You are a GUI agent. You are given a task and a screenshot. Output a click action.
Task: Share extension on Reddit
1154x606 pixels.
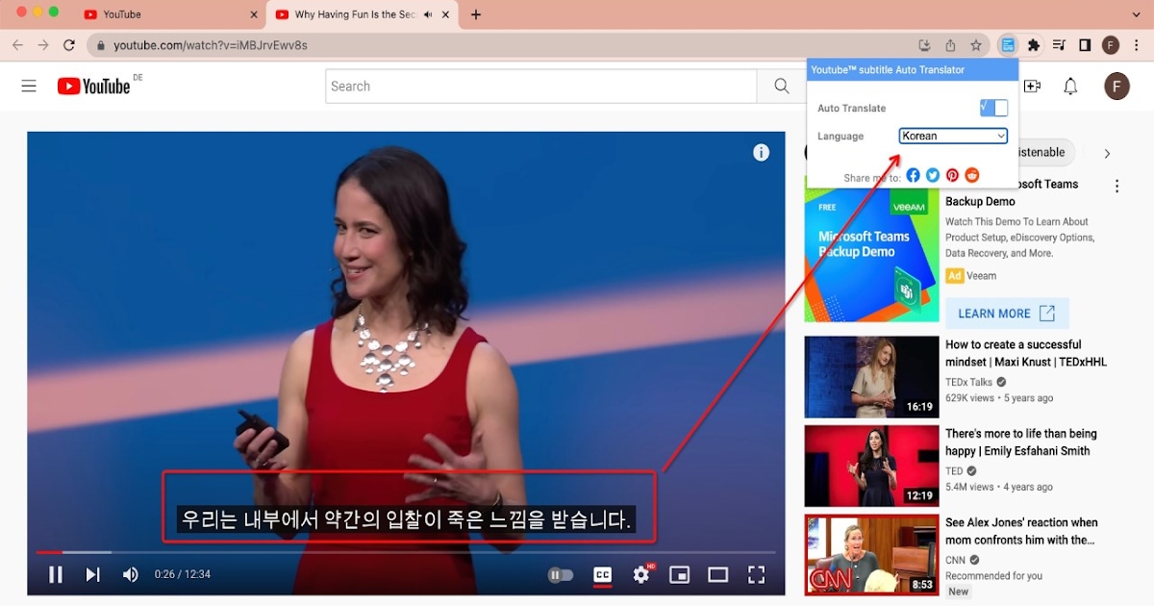coord(972,175)
